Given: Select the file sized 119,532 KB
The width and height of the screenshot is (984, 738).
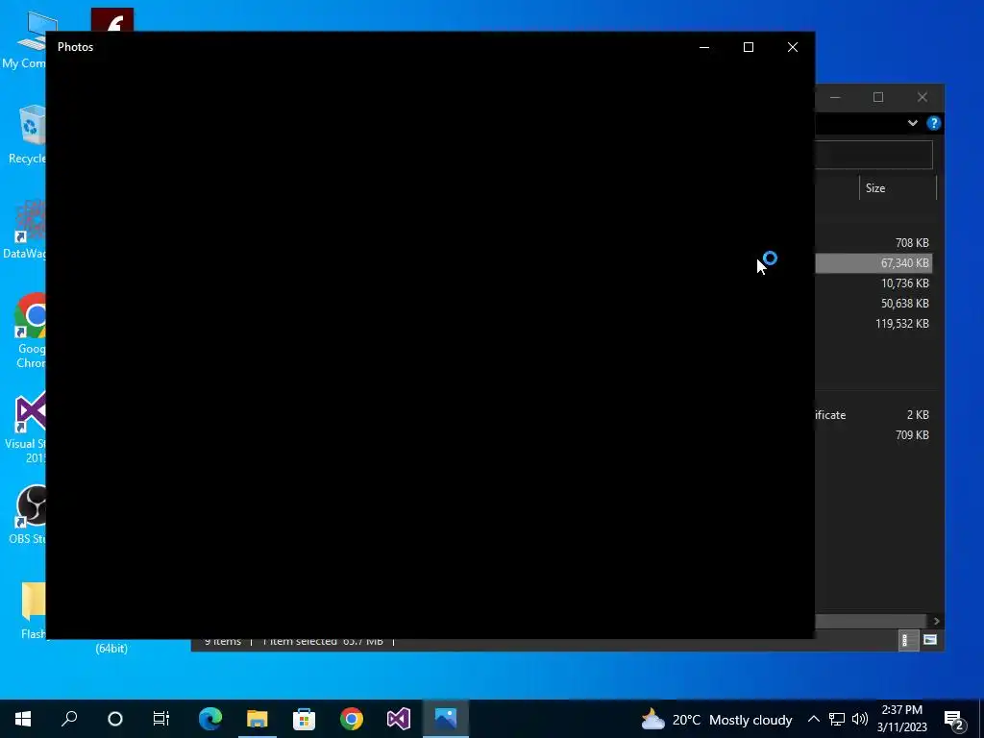Looking at the screenshot, I should pyautogui.click(x=873, y=323).
